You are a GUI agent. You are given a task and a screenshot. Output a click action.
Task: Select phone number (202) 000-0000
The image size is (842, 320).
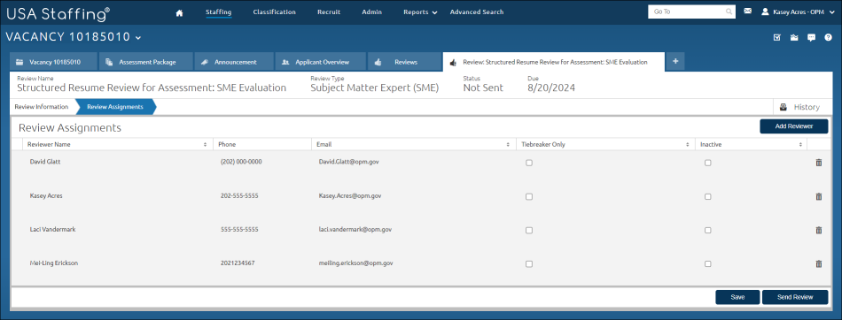(241, 161)
